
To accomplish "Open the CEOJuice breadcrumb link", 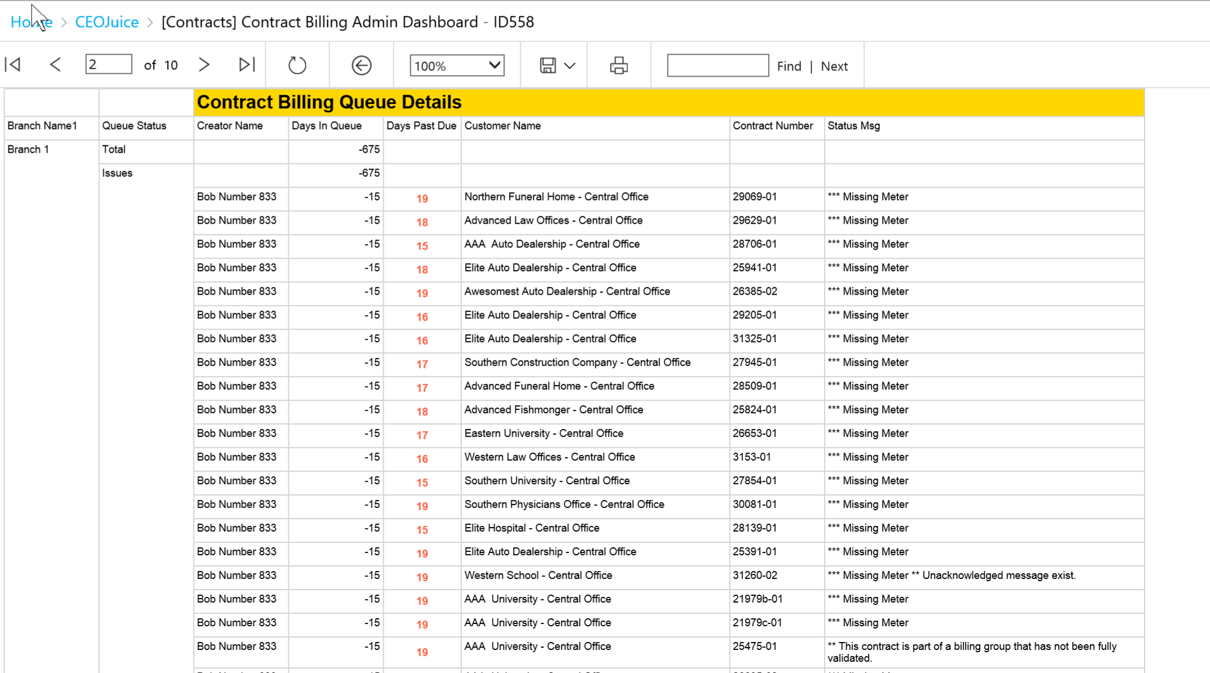I will pos(107,22).
